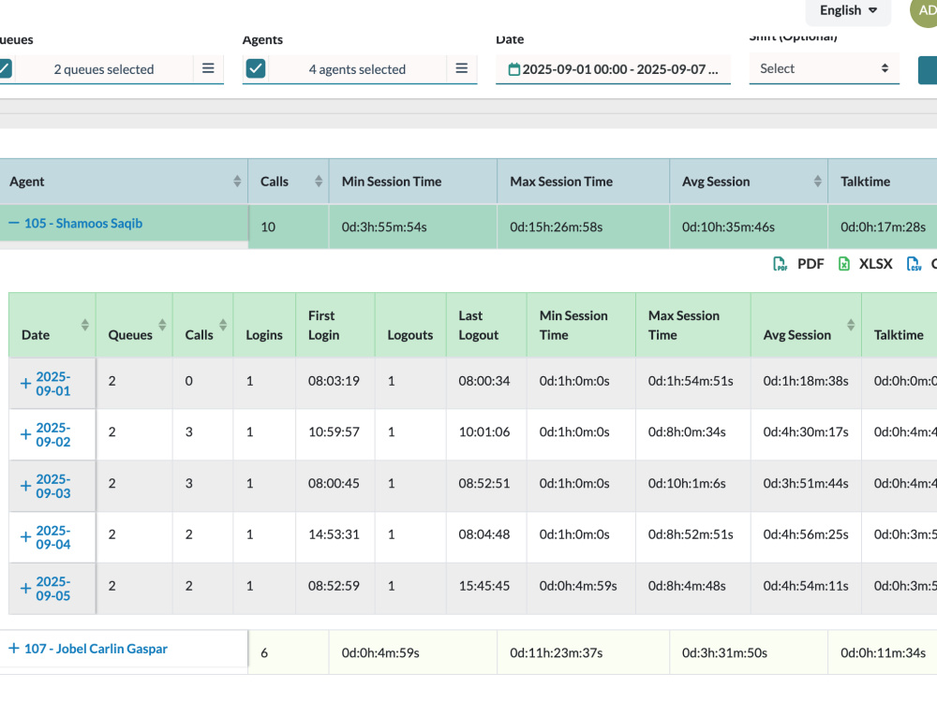Expand agent 107 - Jobel Carlin Gaspar
The image size is (937, 702).
pyautogui.click(x=13, y=649)
